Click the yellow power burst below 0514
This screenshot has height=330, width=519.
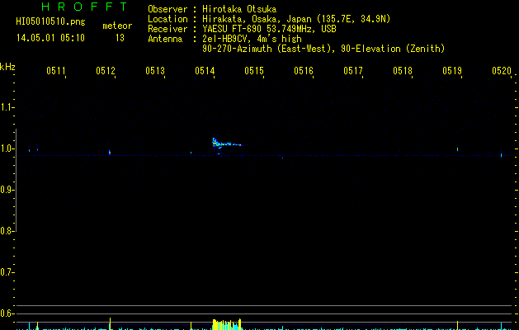[227, 324]
